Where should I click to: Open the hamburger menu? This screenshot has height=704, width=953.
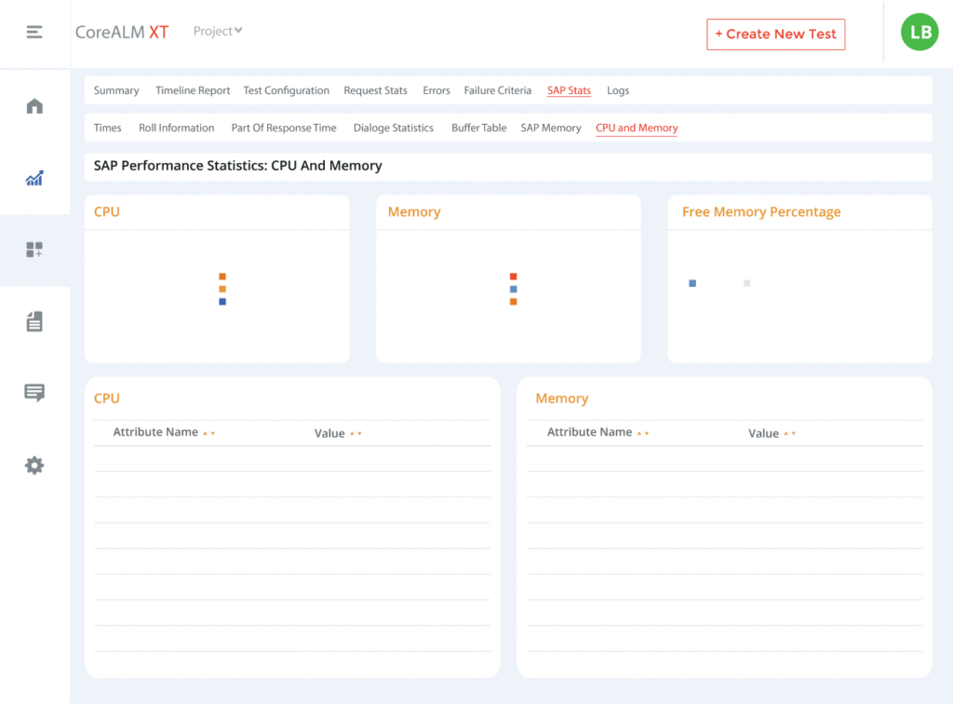(x=34, y=32)
